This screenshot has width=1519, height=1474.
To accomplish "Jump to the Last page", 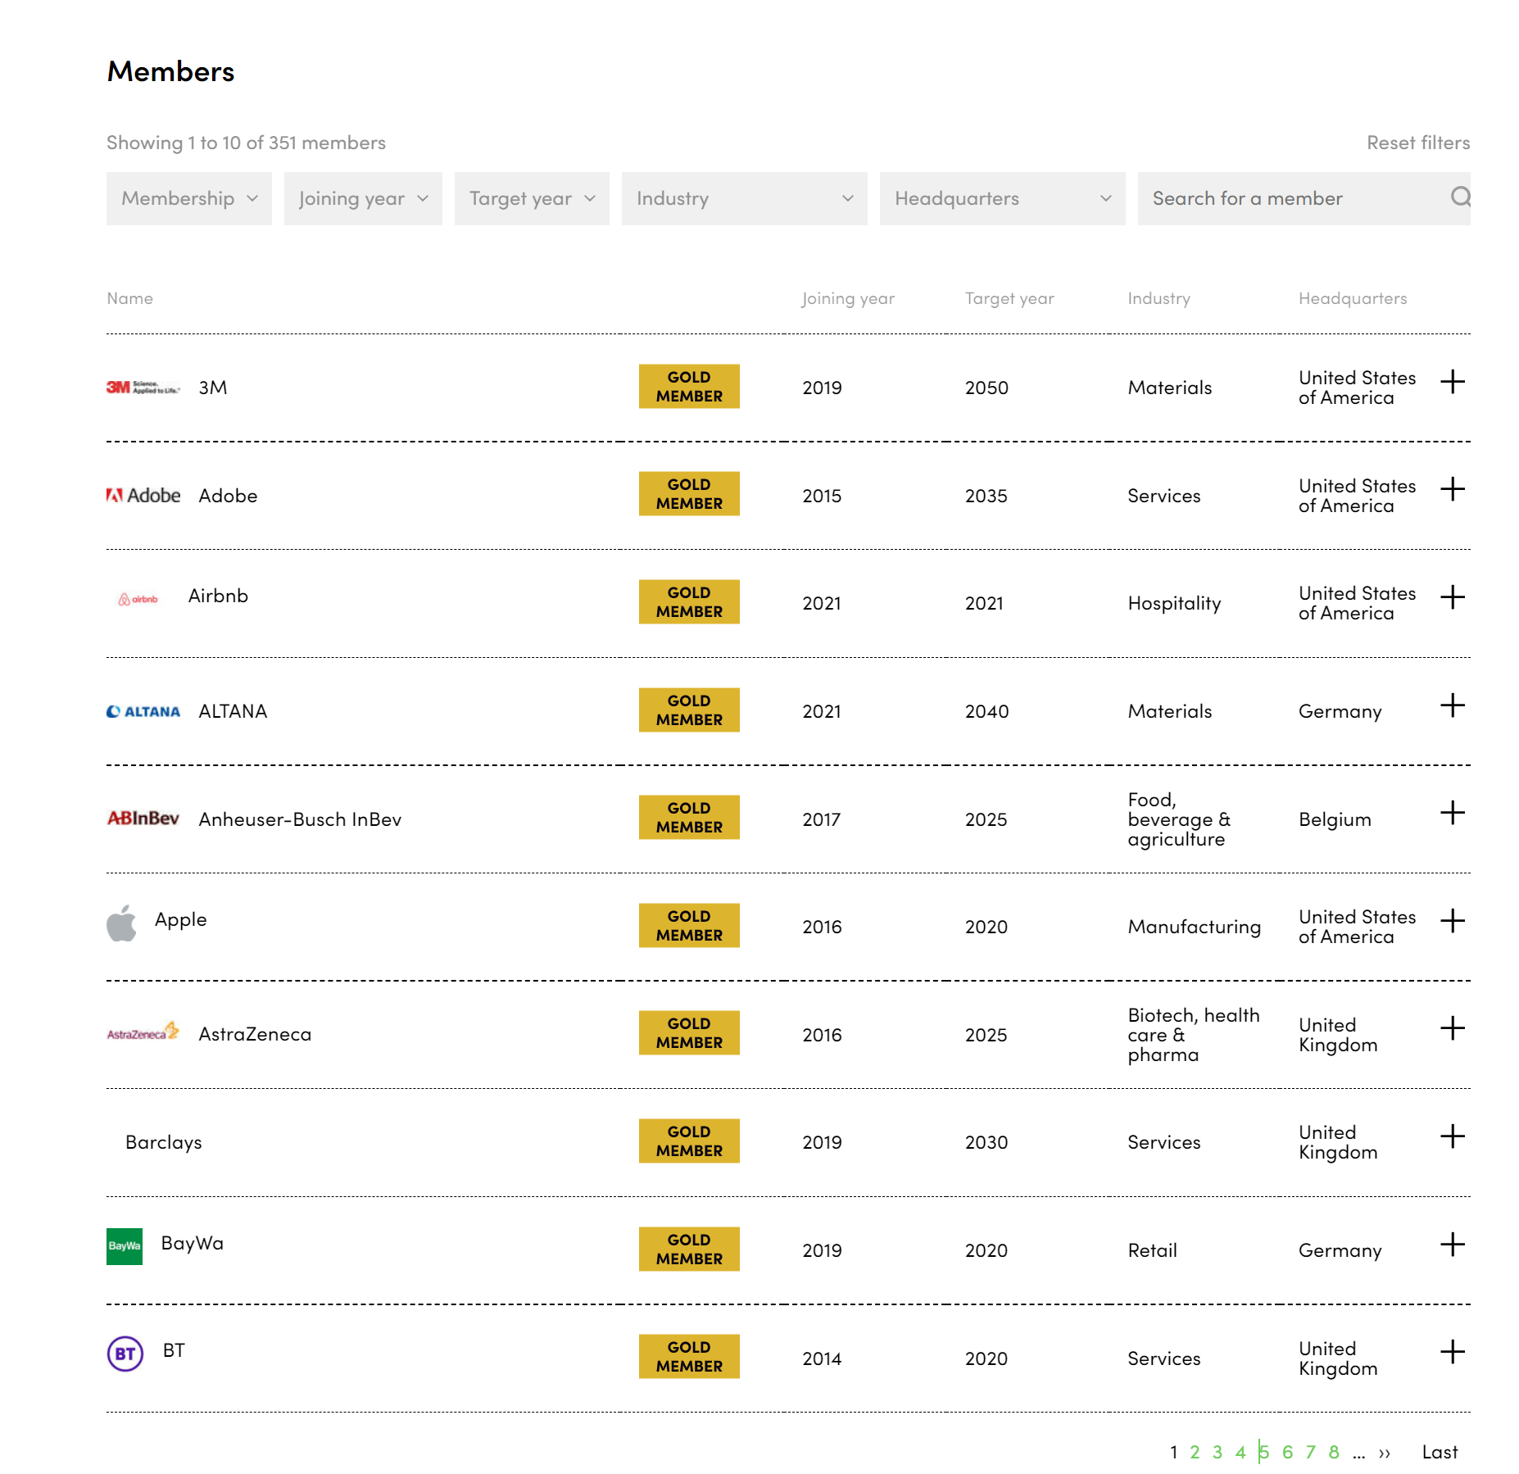I will pos(1440,1452).
